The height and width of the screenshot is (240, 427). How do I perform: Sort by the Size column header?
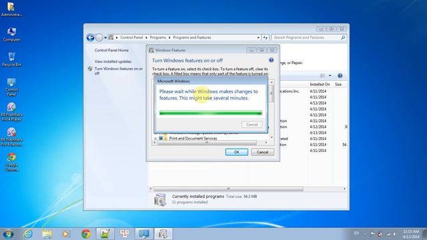[338, 85]
